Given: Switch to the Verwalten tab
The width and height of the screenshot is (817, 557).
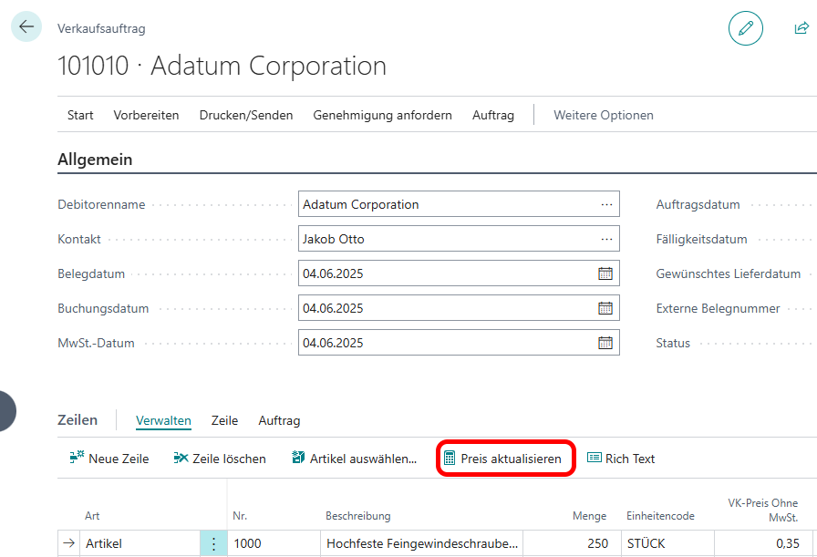Looking at the screenshot, I should [163, 420].
